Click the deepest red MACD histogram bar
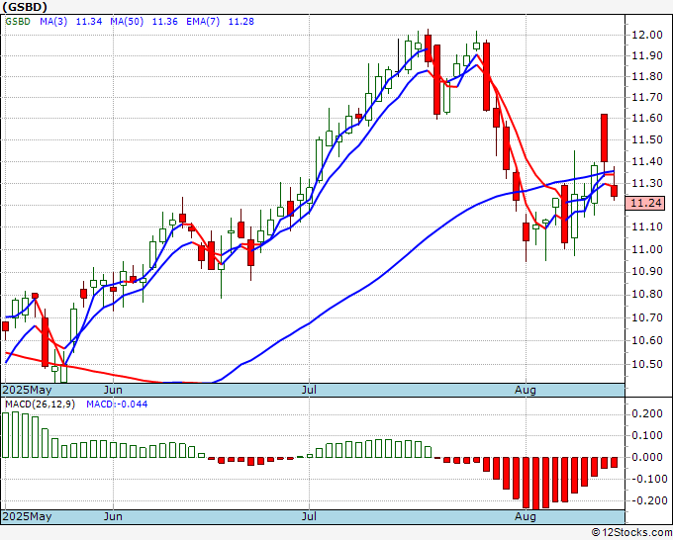This screenshot has height=540, width=673. (535, 484)
